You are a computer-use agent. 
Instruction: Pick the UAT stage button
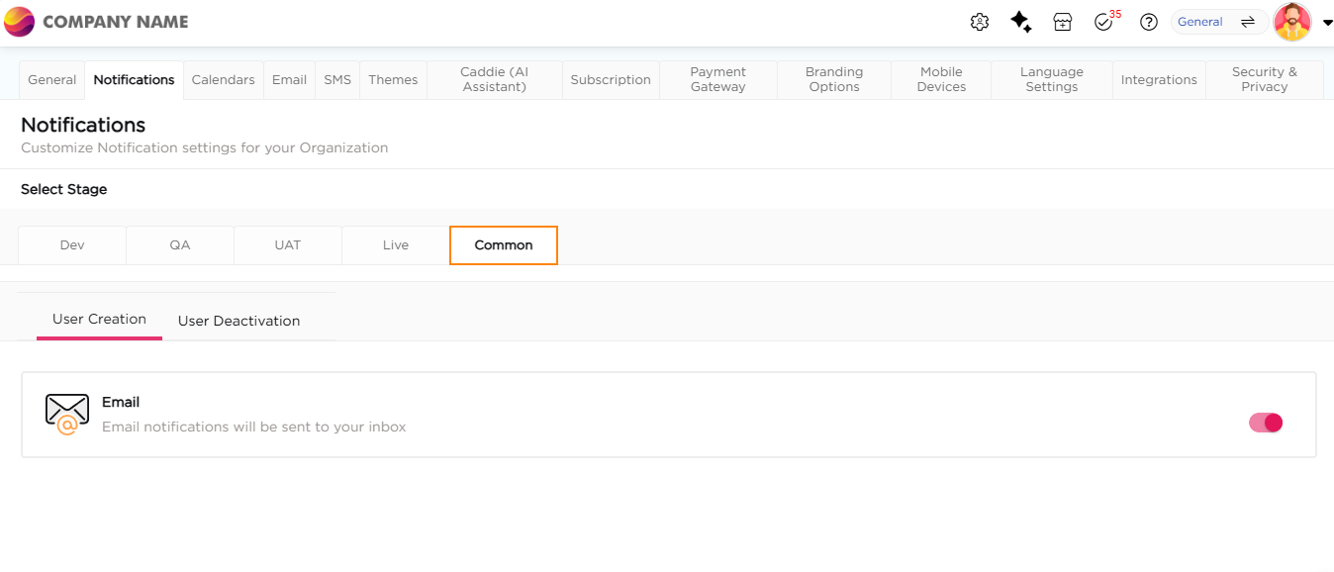[x=288, y=245]
